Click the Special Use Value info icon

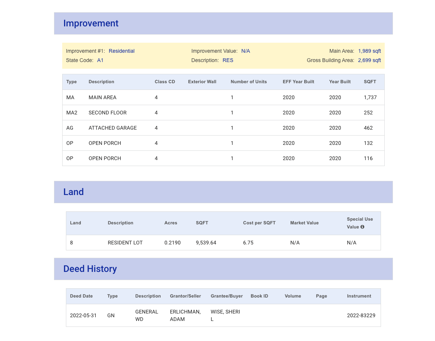click(362, 227)
